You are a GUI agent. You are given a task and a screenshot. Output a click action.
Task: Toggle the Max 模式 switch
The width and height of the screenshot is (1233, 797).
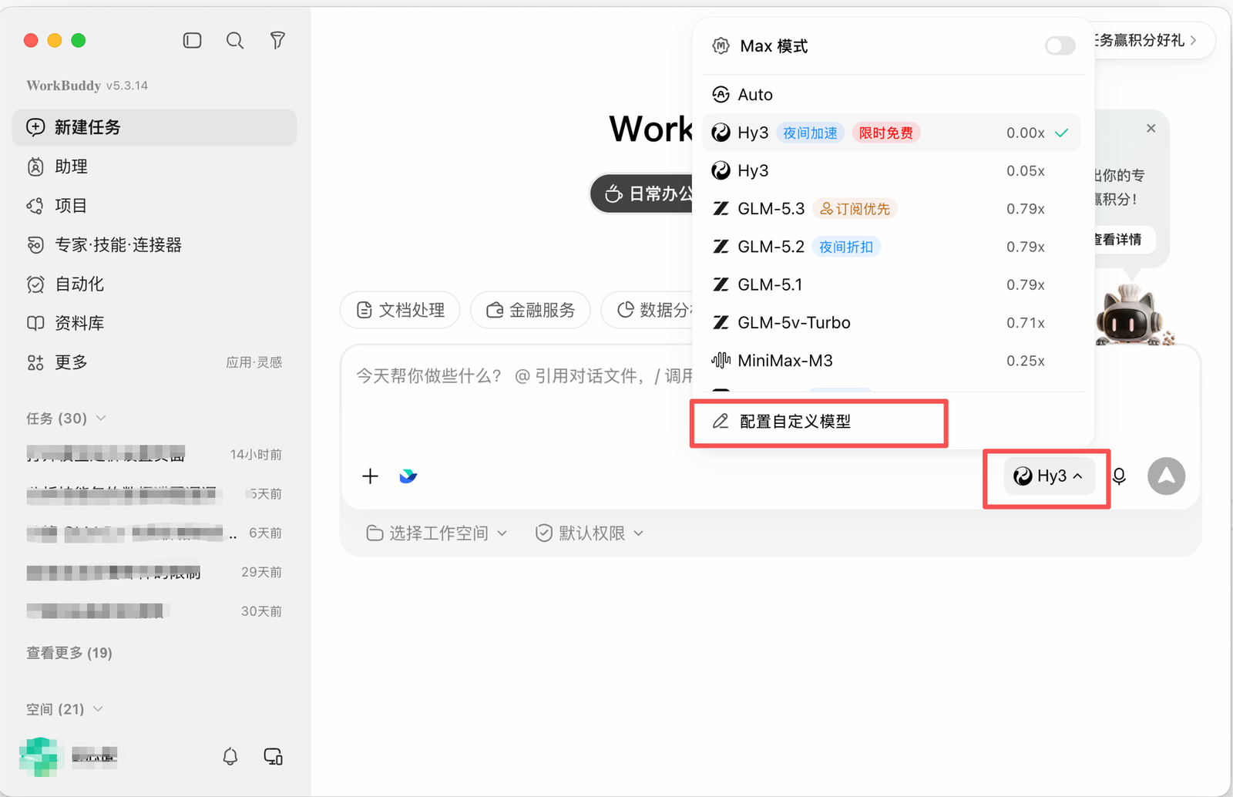click(1060, 46)
